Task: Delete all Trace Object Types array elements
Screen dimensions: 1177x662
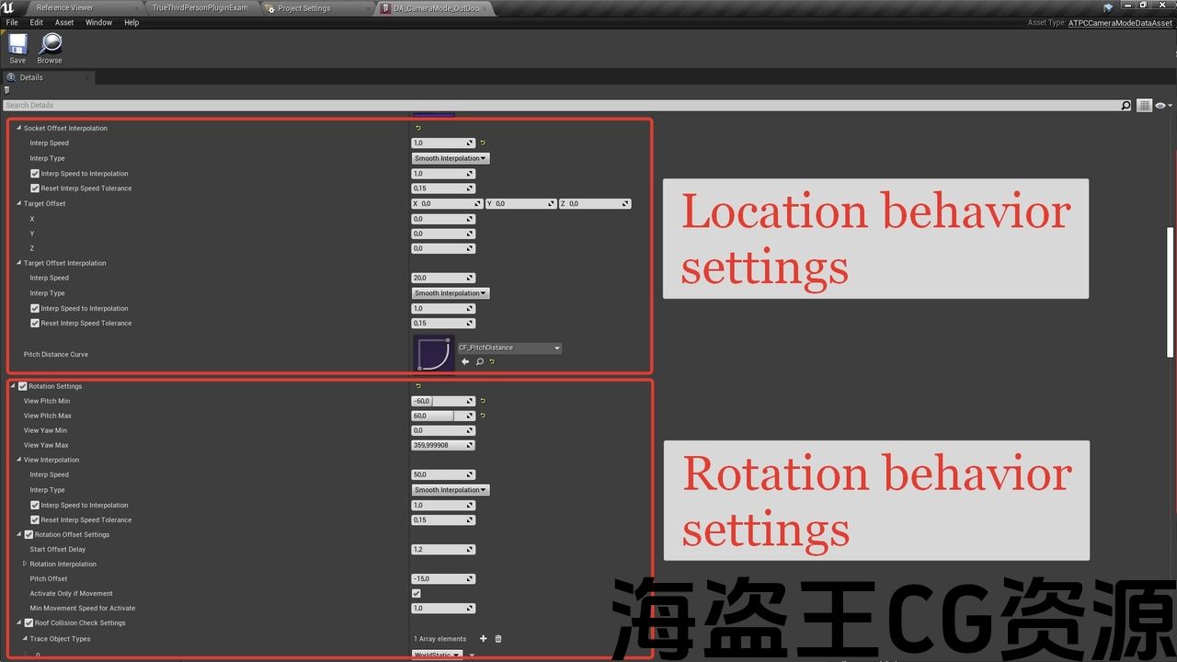Action: coord(498,639)
